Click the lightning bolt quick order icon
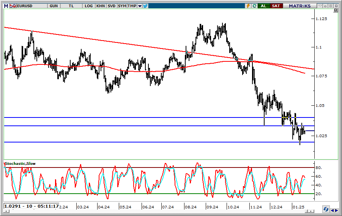The height and width of the screenshot is (216, 342). point(248,6)
